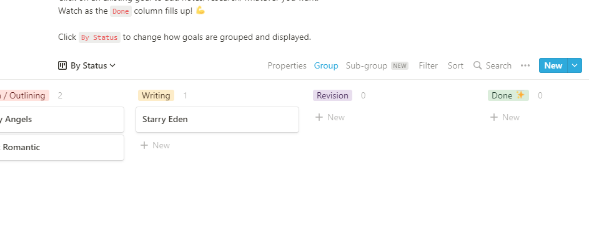Click the plus icon in Revision column
Screen dimensions: 589x243
[x=319, y=117]
